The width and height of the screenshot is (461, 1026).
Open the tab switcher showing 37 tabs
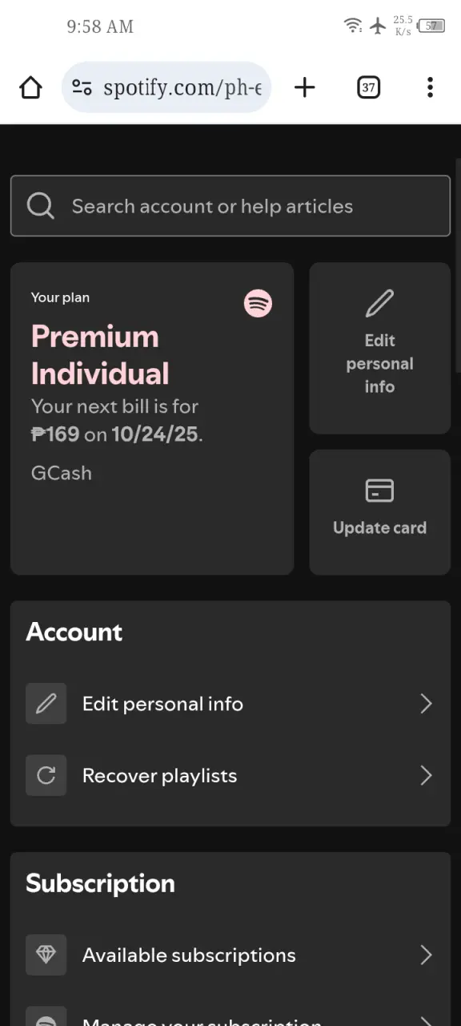coord(368,87)
